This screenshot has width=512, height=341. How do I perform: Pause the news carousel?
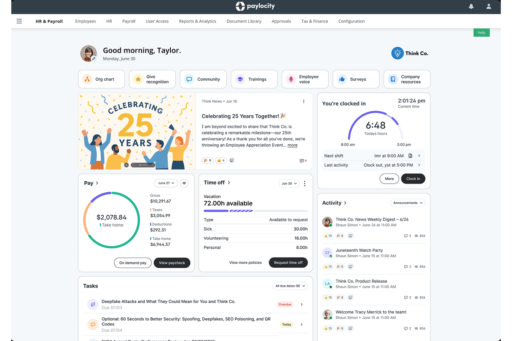click(127, 165)
